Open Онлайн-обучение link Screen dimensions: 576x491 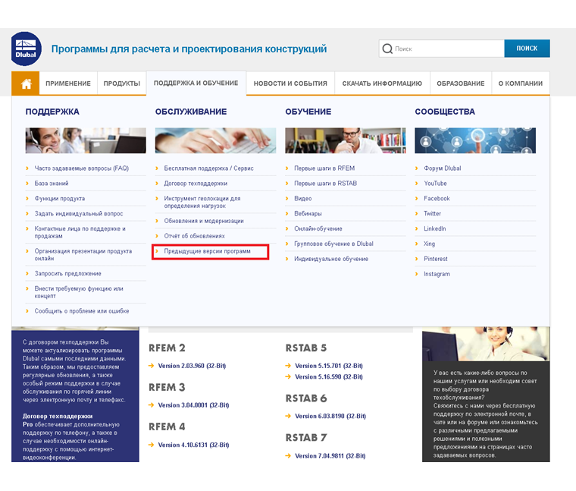coord(318,228)
